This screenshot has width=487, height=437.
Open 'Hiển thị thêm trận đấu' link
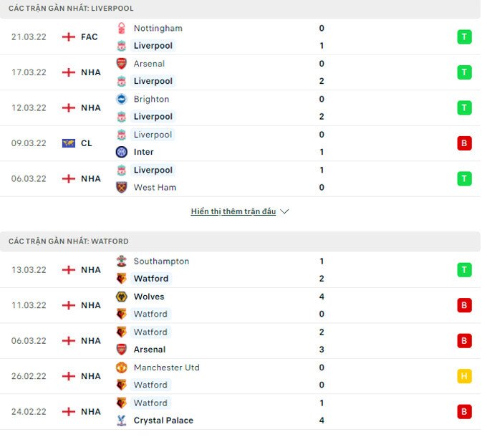233,212
